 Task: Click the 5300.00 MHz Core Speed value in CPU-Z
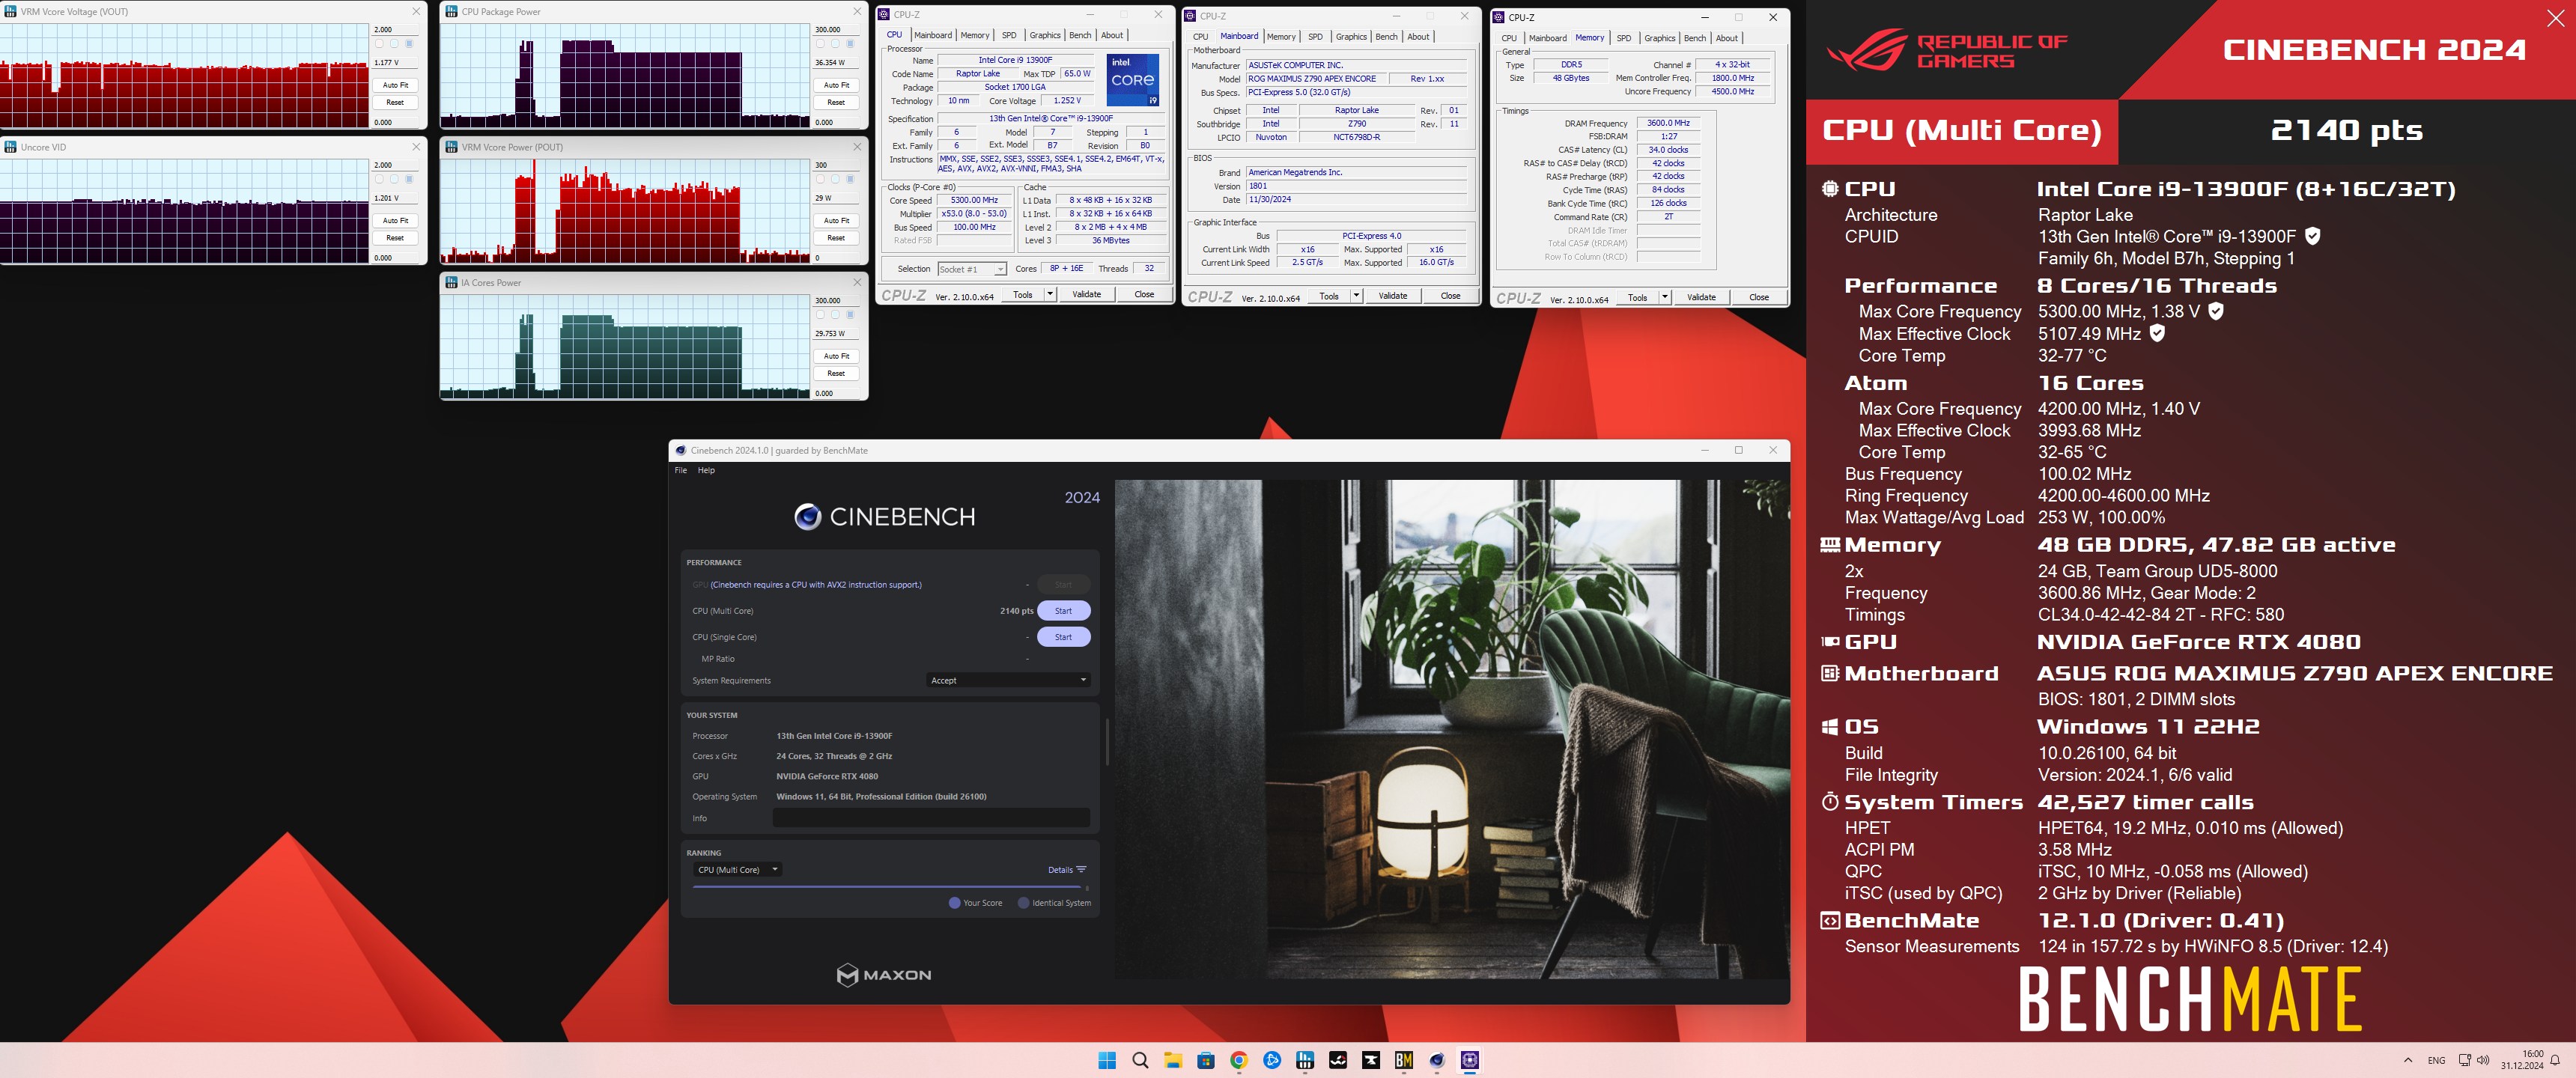[x=973, y=201]
